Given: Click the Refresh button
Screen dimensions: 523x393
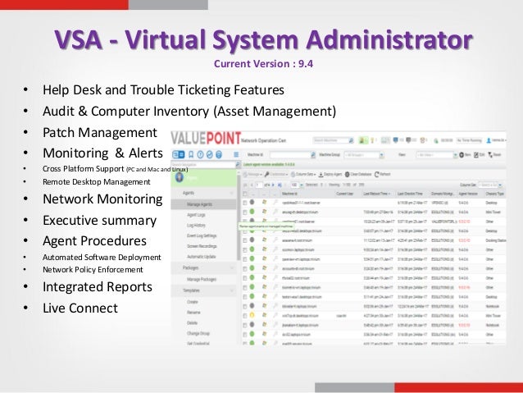Looking at the screenshot, I should [383, 174].
